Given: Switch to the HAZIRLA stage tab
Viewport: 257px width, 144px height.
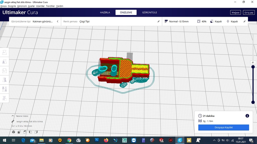Looking at the screenshot, I should [105, 12].
